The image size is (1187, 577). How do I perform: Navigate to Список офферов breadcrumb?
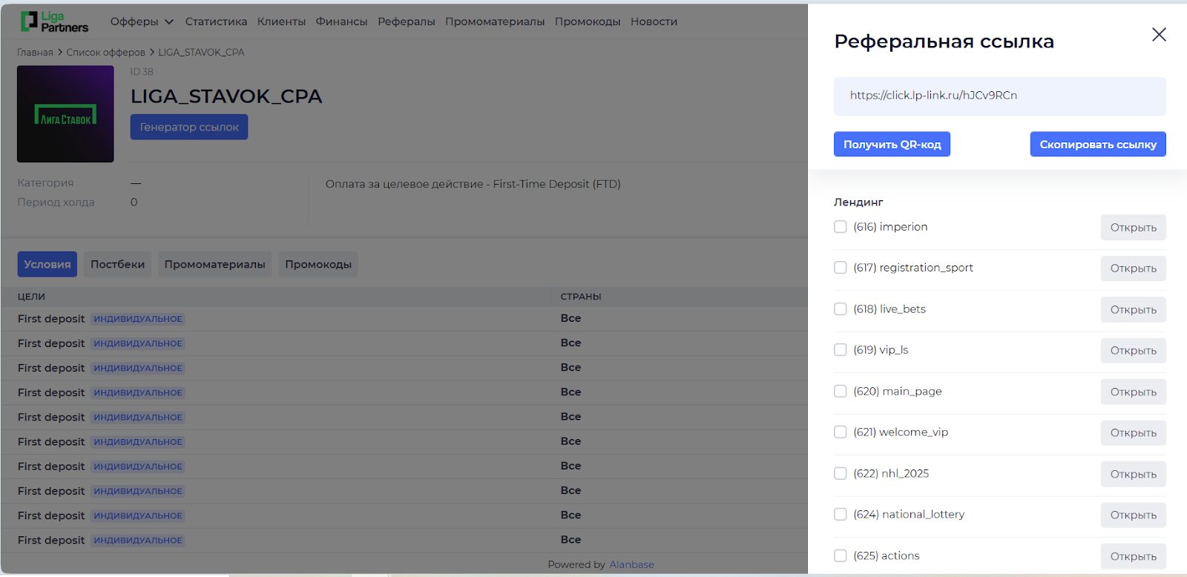coord(105,53)
